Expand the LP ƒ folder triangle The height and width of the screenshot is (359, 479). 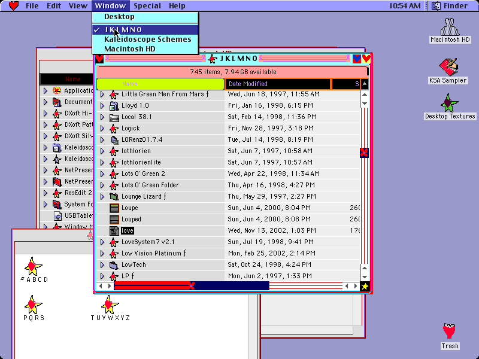tap(102, 276)
